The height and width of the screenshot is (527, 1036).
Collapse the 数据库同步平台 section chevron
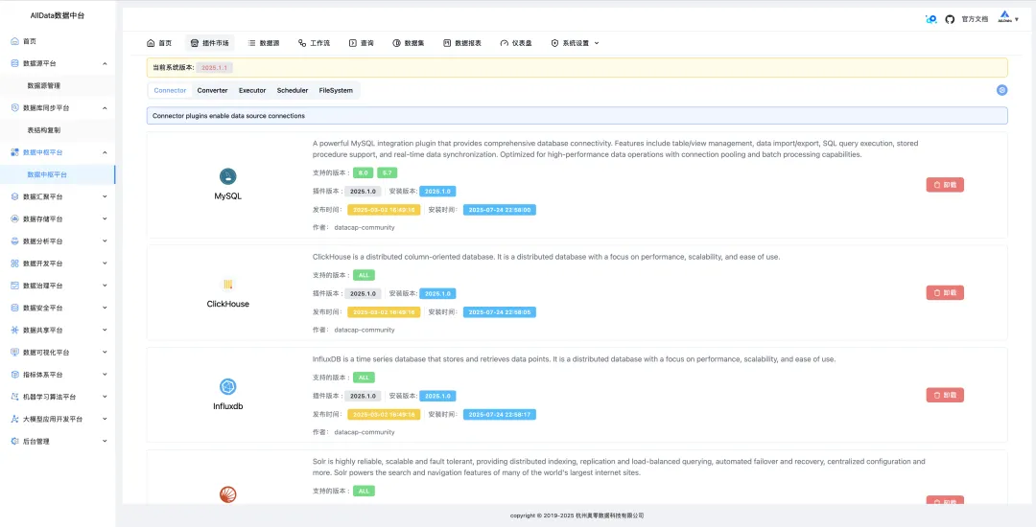[x=106, y=107]
